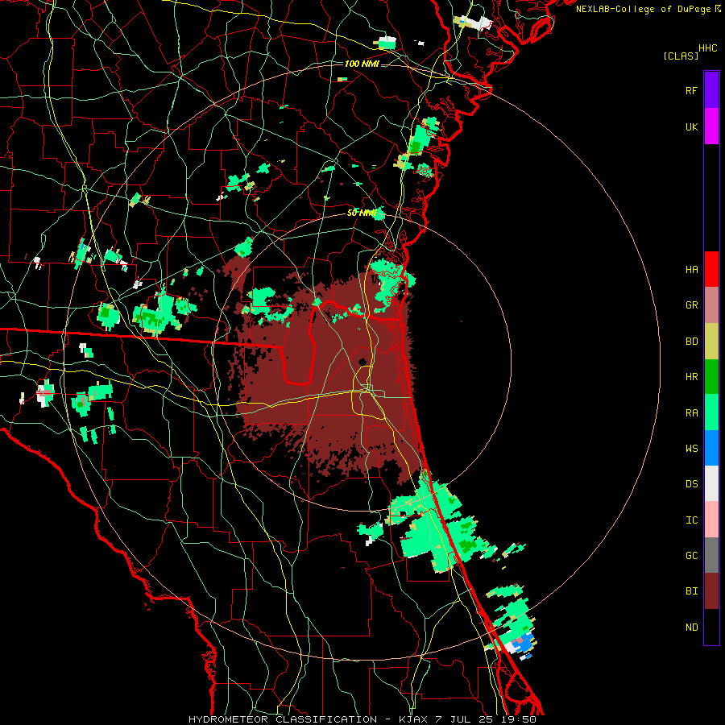Click the GR legend color swatch
Viewport: 725px width, 725px height.
coord(711,304)
